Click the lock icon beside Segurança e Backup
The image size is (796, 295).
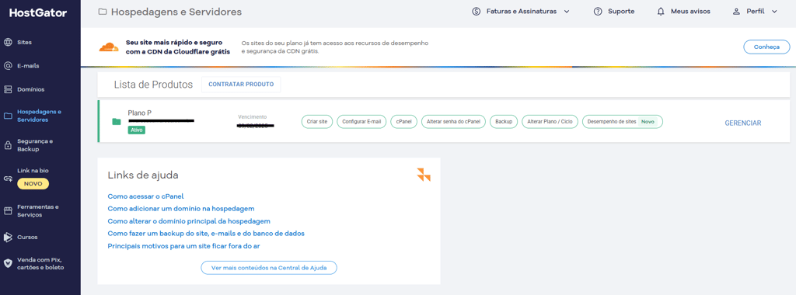pos(8,145)
